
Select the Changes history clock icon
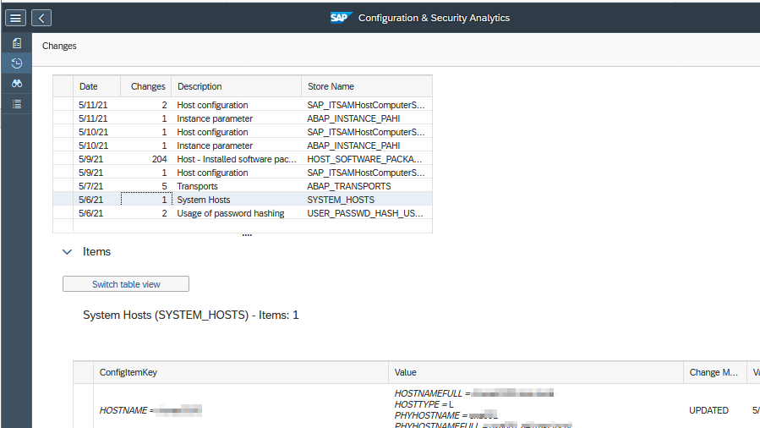(x=17, y=63)
